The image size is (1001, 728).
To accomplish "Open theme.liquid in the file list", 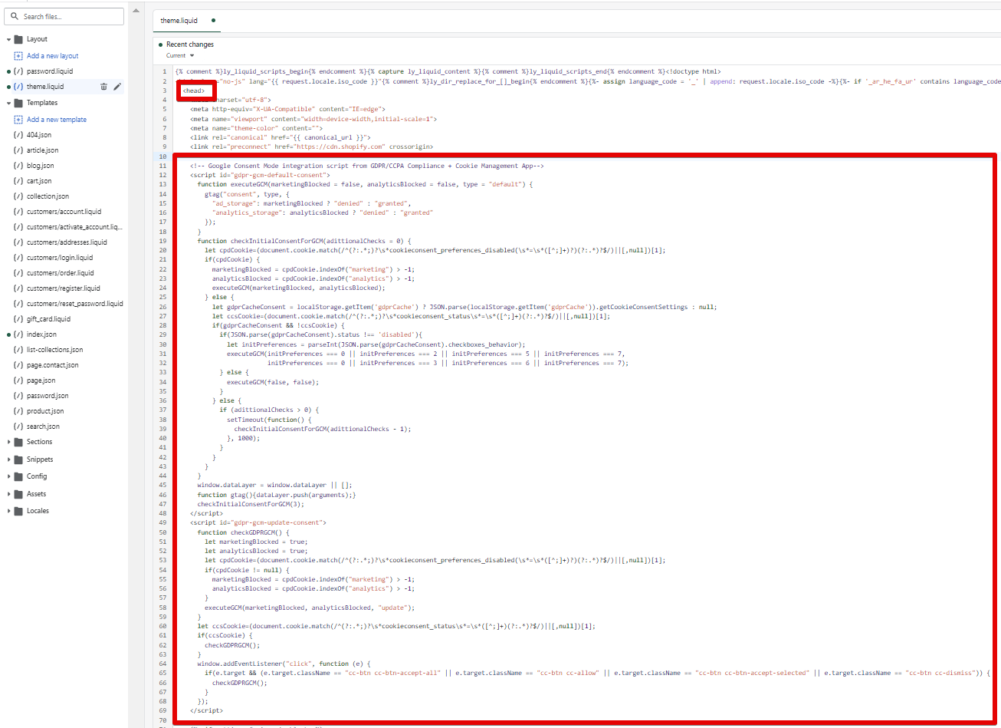I will [x=45, y=87].
